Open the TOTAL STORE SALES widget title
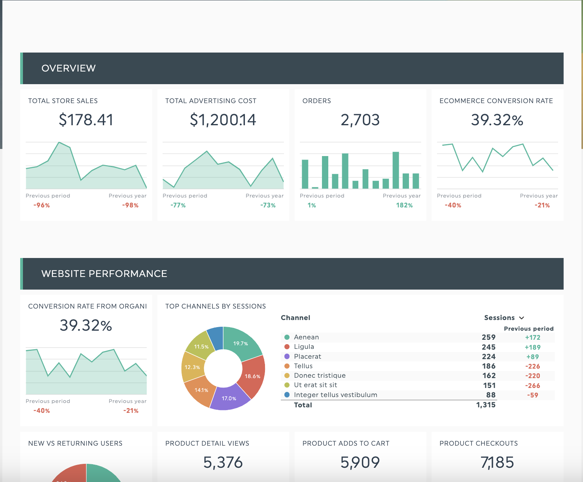583x482 pixels. pos(63,101)
